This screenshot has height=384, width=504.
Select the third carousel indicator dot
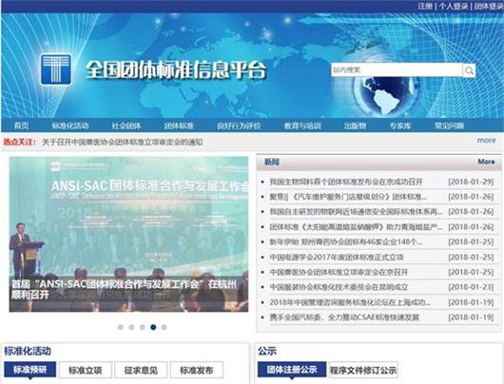(x=143, y=327)
